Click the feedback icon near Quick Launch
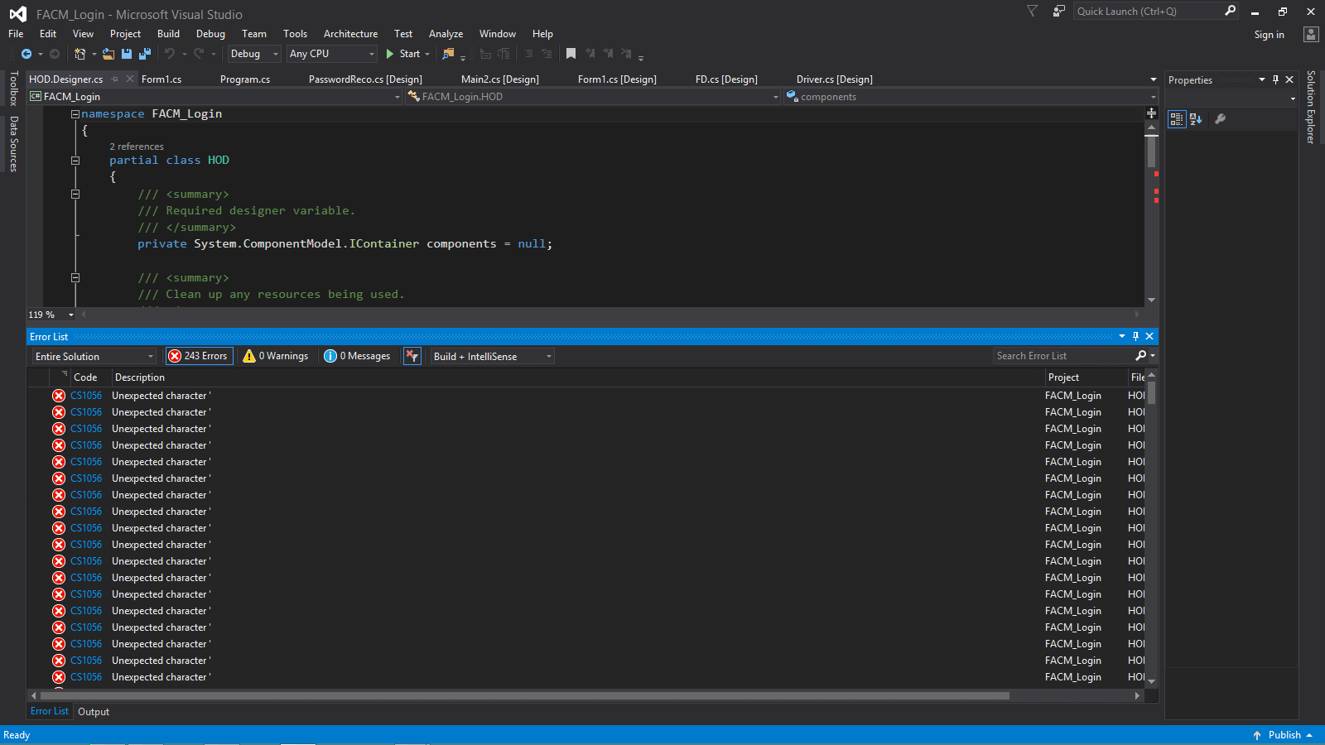 coord(1058,12)
